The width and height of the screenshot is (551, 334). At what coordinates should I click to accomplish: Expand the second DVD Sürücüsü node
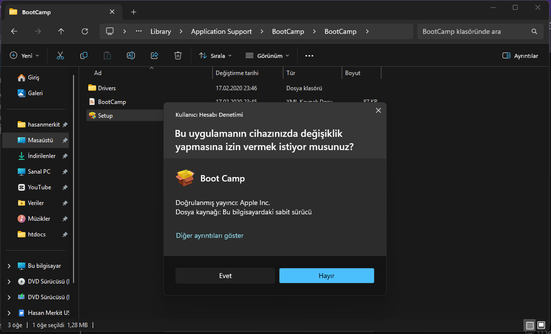point(9,297)
